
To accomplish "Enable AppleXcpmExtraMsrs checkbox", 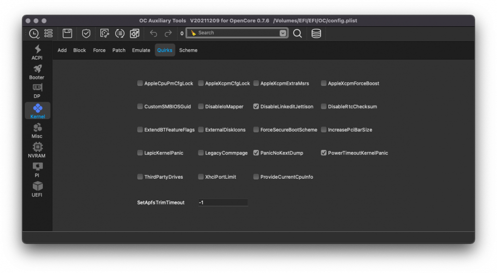I will [x=256, y=83].
